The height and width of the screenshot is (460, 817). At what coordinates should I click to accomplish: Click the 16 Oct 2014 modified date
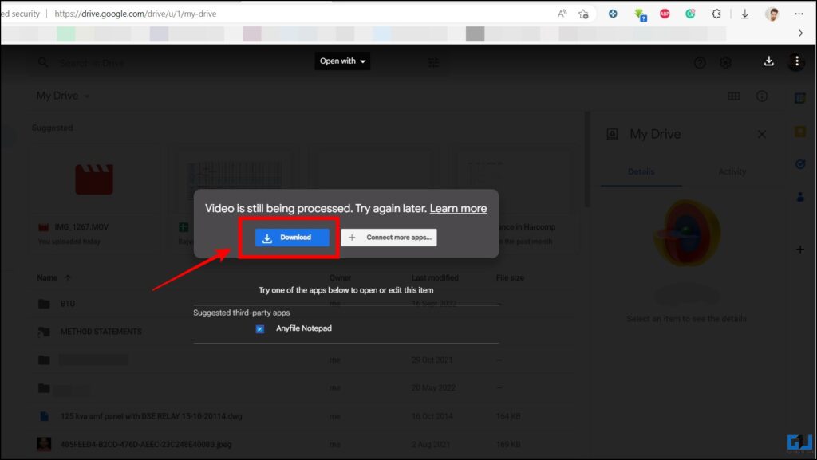pyautogui.click(x=432, y=416)
